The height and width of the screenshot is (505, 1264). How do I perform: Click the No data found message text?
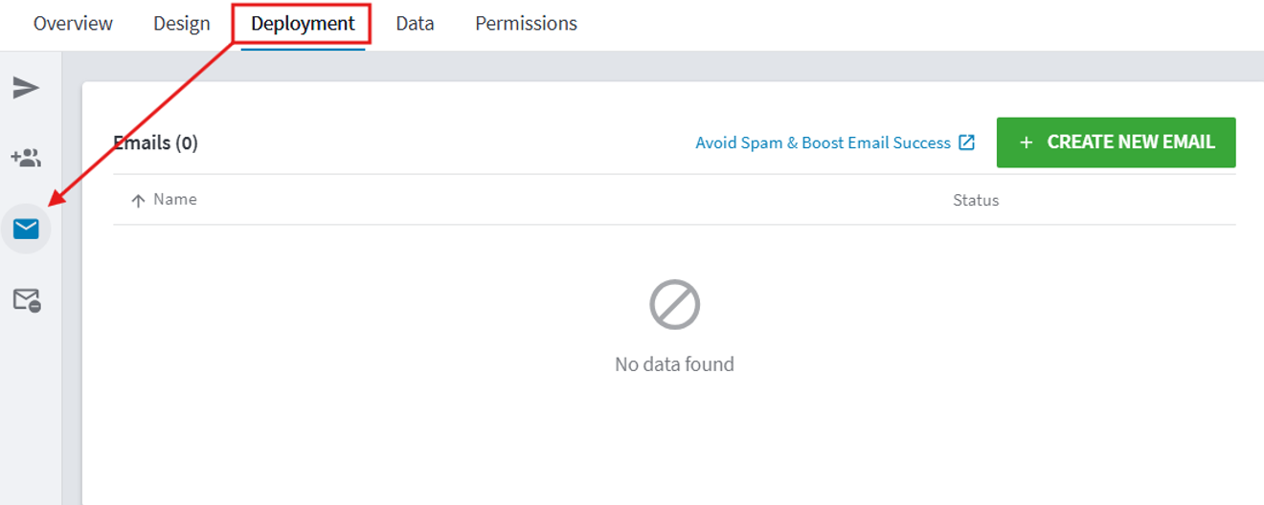(x=674, y=364)
